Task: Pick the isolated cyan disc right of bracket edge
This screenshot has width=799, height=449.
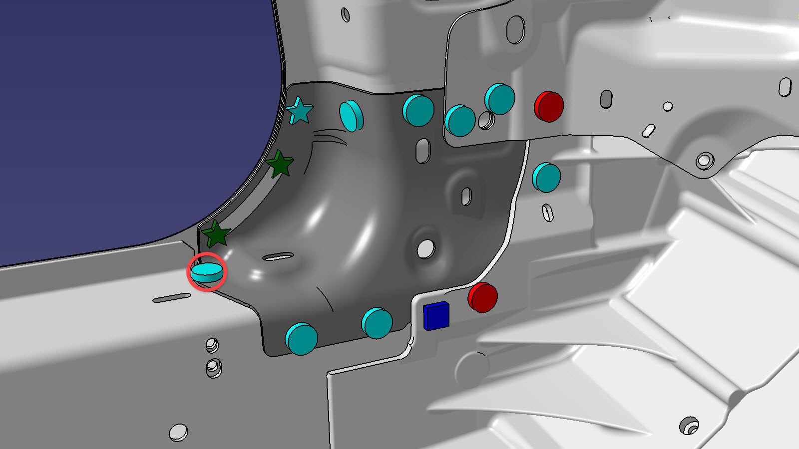Action: pyautogui.click(x=546, y=178)
